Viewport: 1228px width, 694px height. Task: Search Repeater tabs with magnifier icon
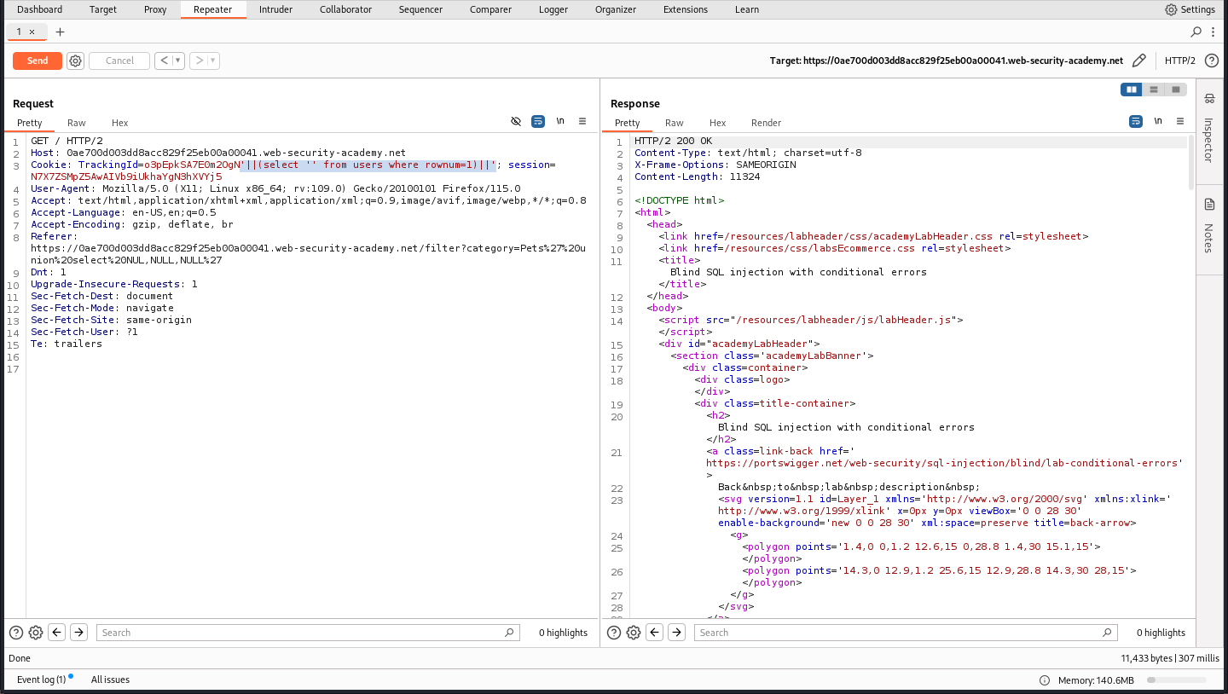(1196, 32)
